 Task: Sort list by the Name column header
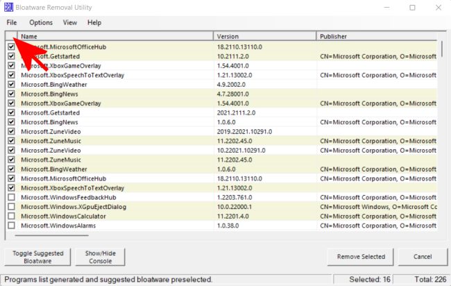coord(115,36)
